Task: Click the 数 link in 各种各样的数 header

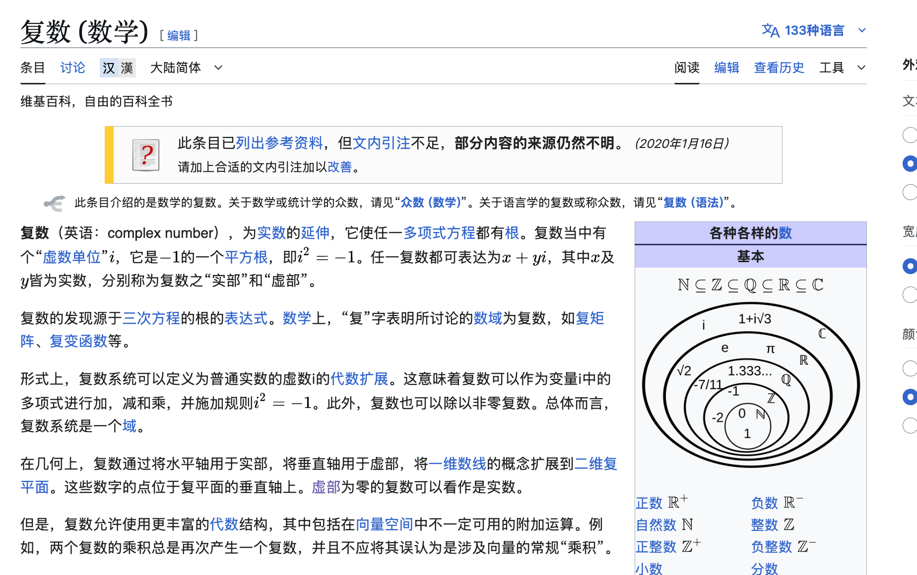Action: (786, 233)
